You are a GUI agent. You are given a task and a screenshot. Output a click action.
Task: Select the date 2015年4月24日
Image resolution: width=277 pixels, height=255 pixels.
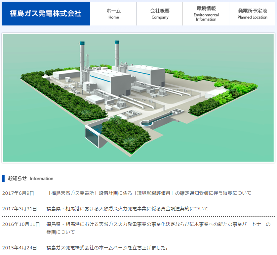coord(20,248)
